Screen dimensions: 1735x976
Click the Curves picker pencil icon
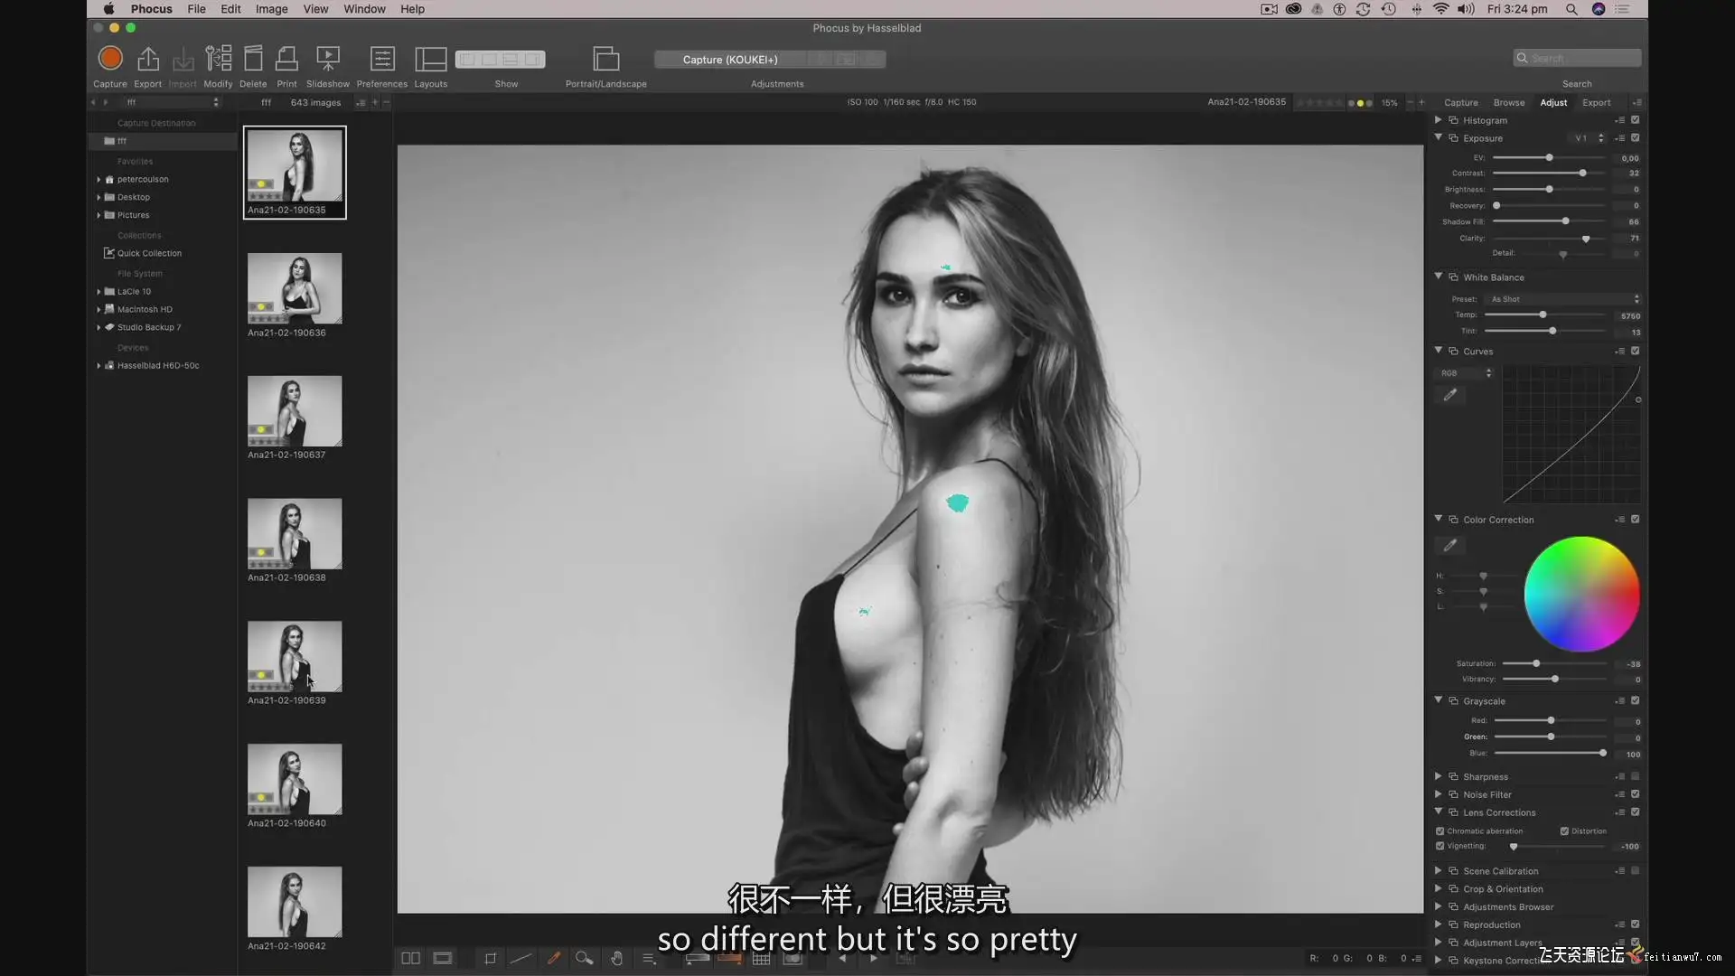(1449, 395)
